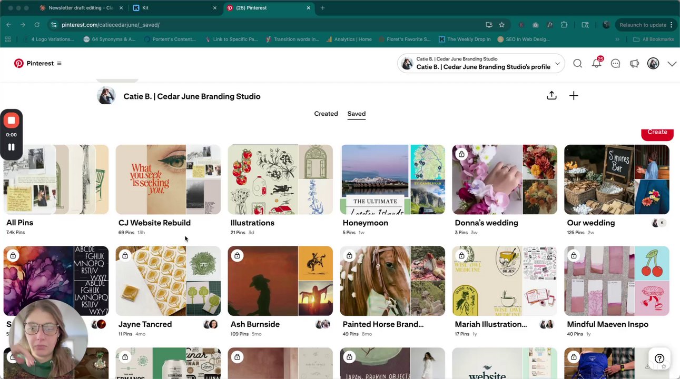This screenshot has height=379, width=680.
Task: Open the messages chat bubble icon
Action: [615, 64]
